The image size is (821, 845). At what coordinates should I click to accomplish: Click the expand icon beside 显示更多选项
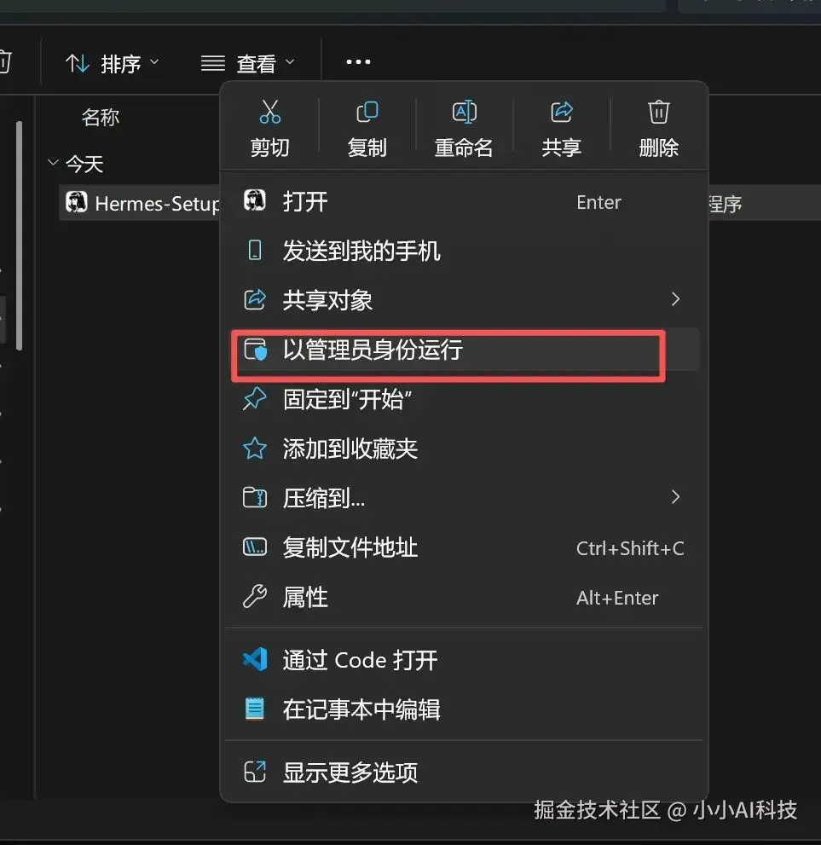tap(255, 771)
